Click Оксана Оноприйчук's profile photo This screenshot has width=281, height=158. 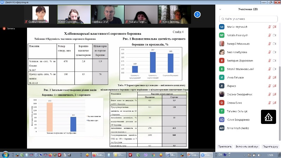click(x=222, y=94)
